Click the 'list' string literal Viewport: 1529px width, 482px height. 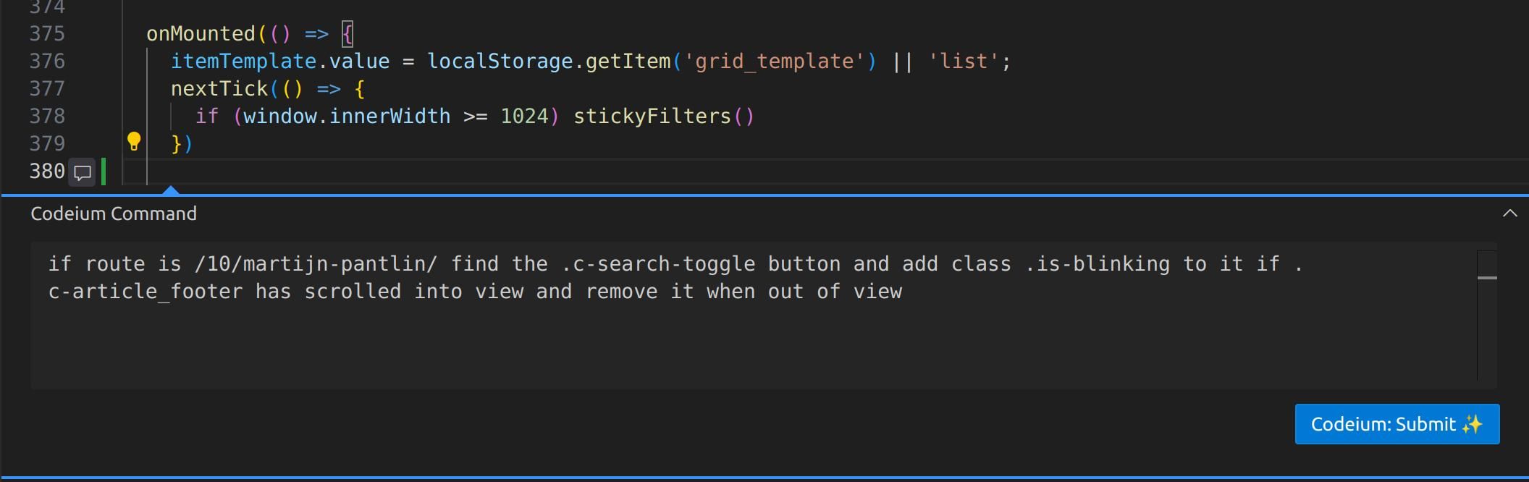(963, 62)
